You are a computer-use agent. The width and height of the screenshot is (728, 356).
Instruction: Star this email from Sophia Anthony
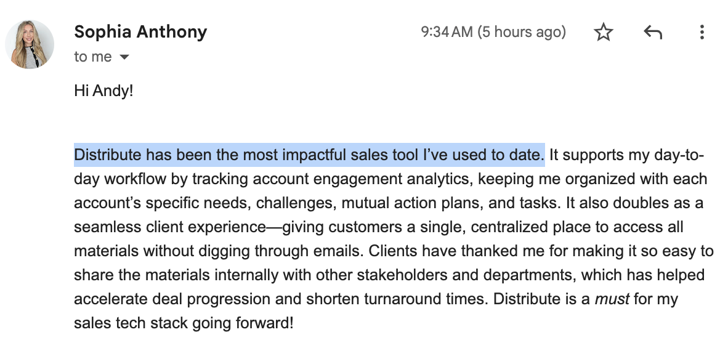tap(604, 33)
